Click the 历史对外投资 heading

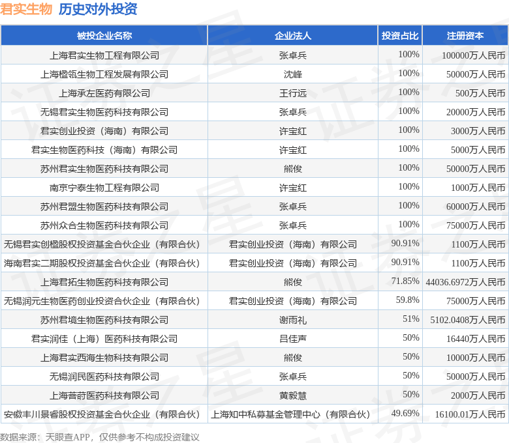[x=98, y=8]
